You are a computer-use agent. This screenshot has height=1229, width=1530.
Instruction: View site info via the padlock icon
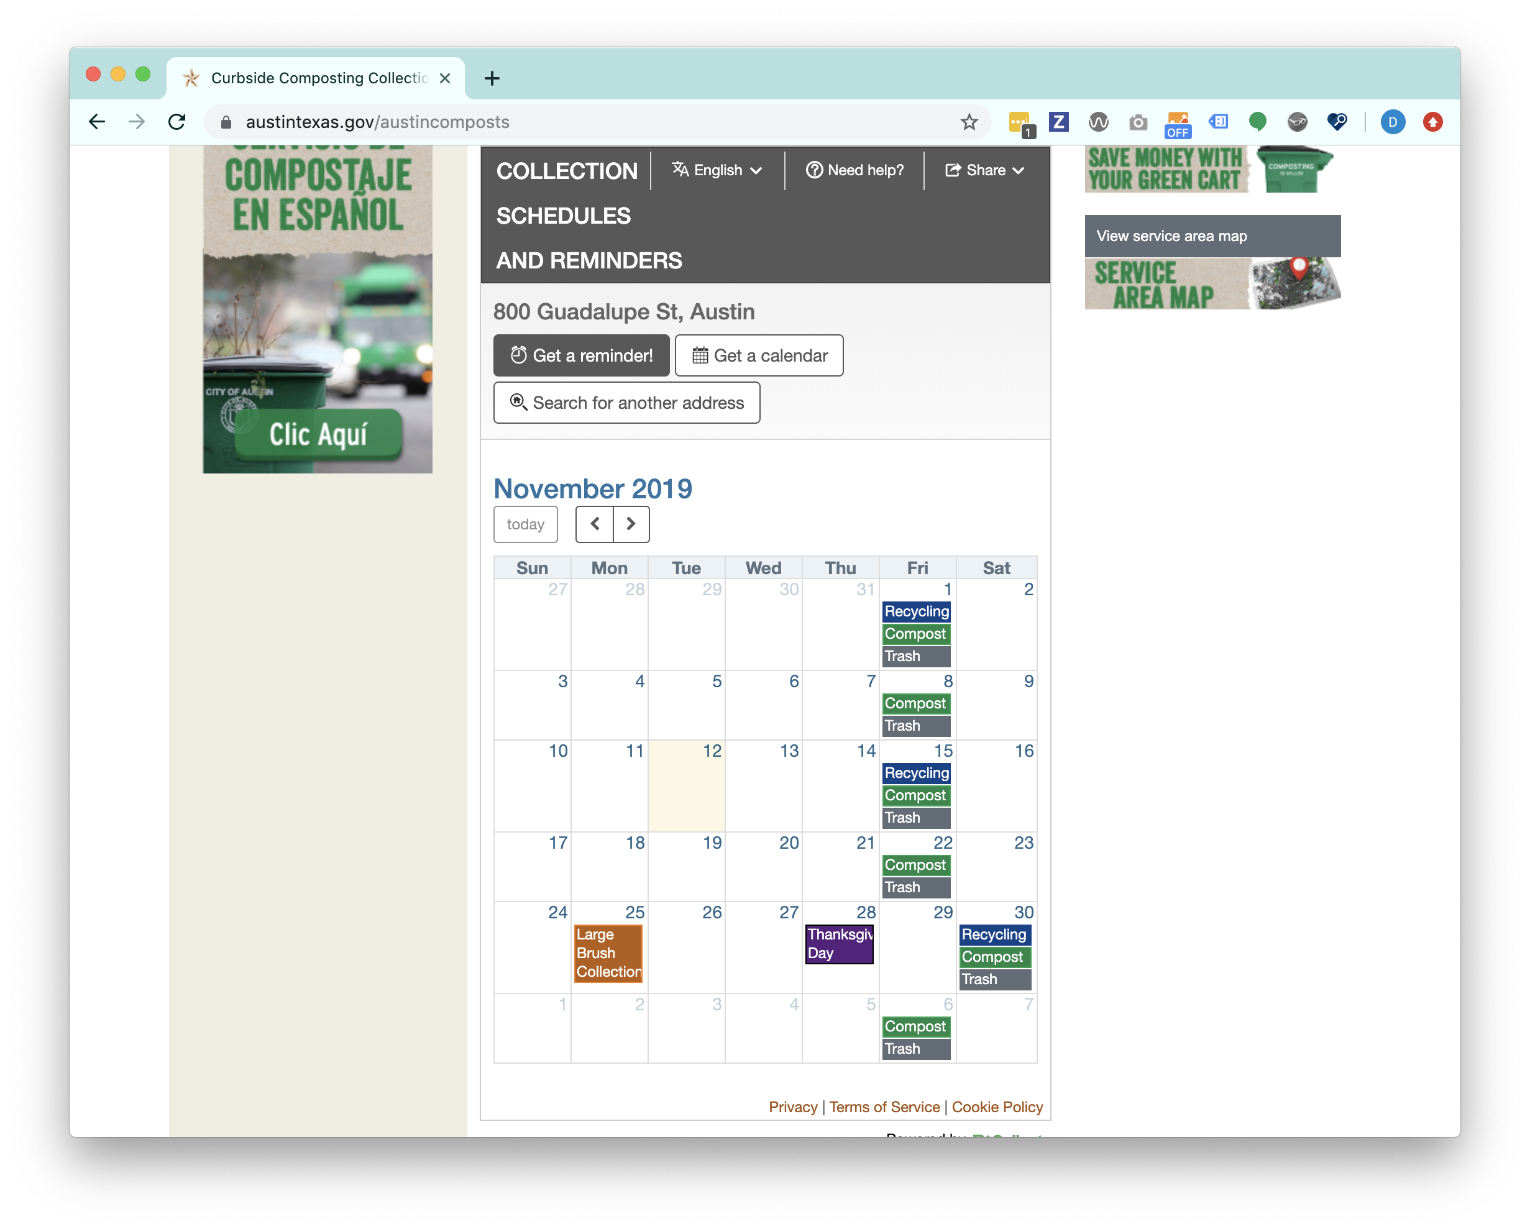coord(226,122)
